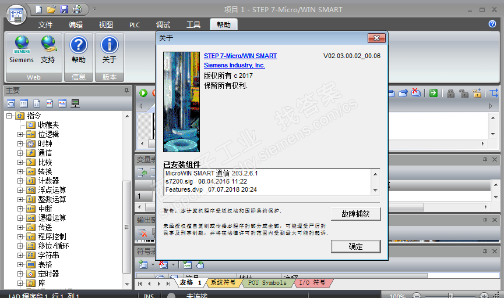Expand the 计数器 tree node

click(x=20, y=181)
